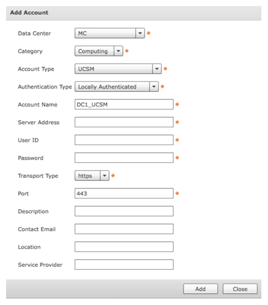Click the Add button

tap(200, 289)
